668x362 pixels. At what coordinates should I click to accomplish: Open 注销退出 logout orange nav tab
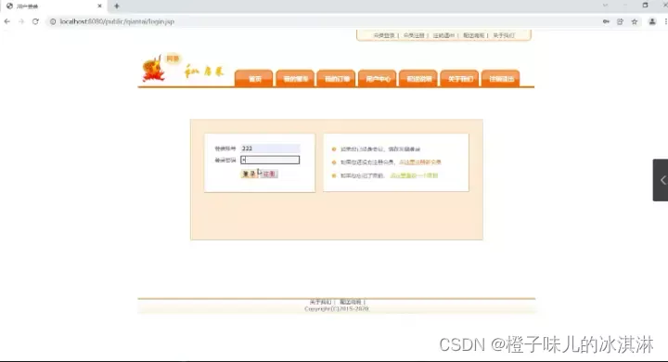point(501,79)
